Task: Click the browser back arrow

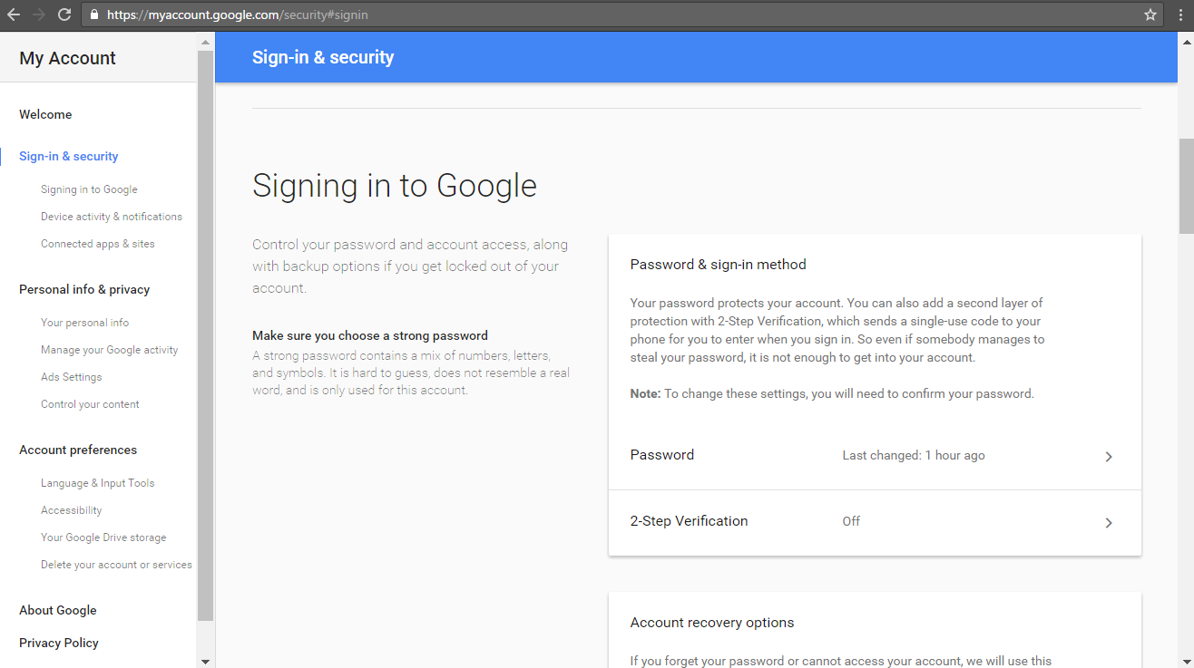Action: coord(14,15)
